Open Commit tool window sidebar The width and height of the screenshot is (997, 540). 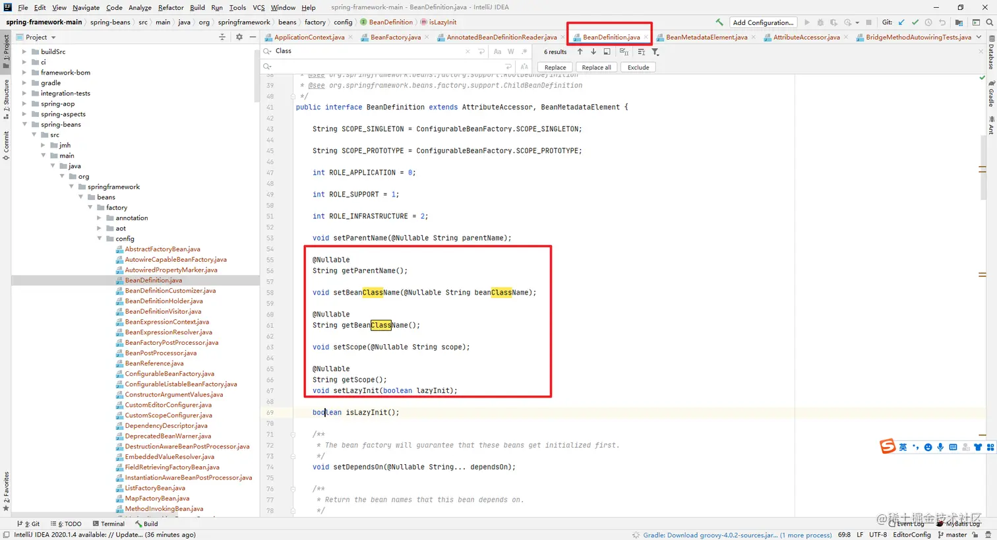pos(6,146)
